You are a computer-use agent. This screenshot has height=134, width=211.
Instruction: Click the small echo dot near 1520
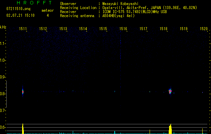coord(202,92)
